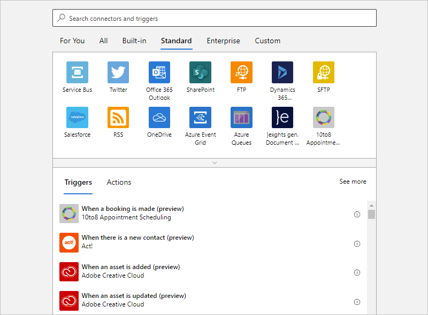
Task: Switch to the Custom tab
Action: click(267, 41)
